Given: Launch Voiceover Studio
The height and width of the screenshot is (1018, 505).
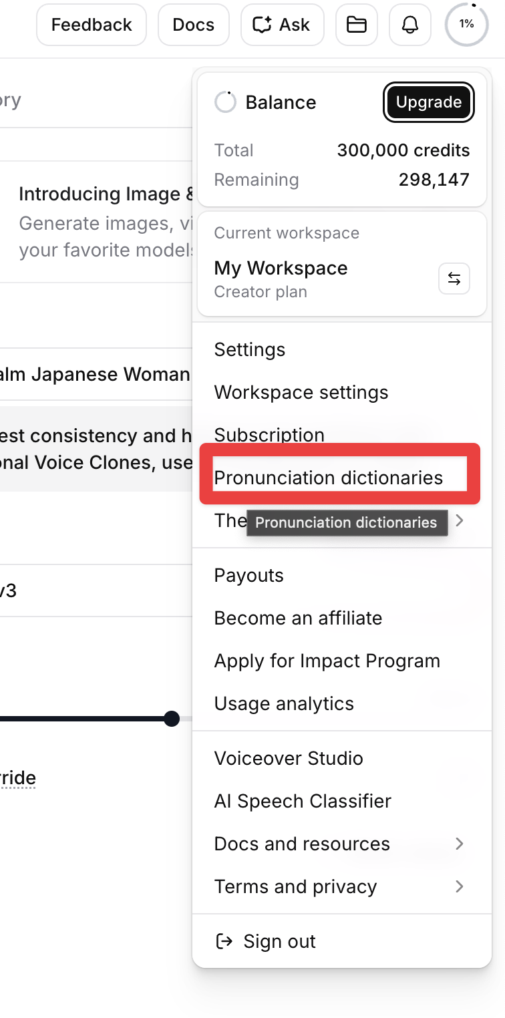Looking at the screenshot, I should [289, 758].
